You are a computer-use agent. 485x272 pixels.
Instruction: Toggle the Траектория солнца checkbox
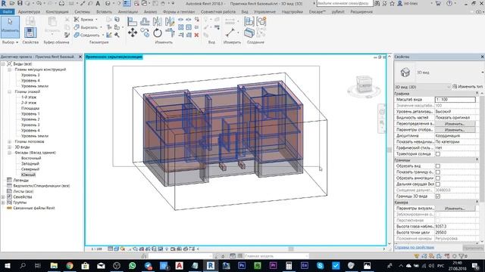point(438,154)
